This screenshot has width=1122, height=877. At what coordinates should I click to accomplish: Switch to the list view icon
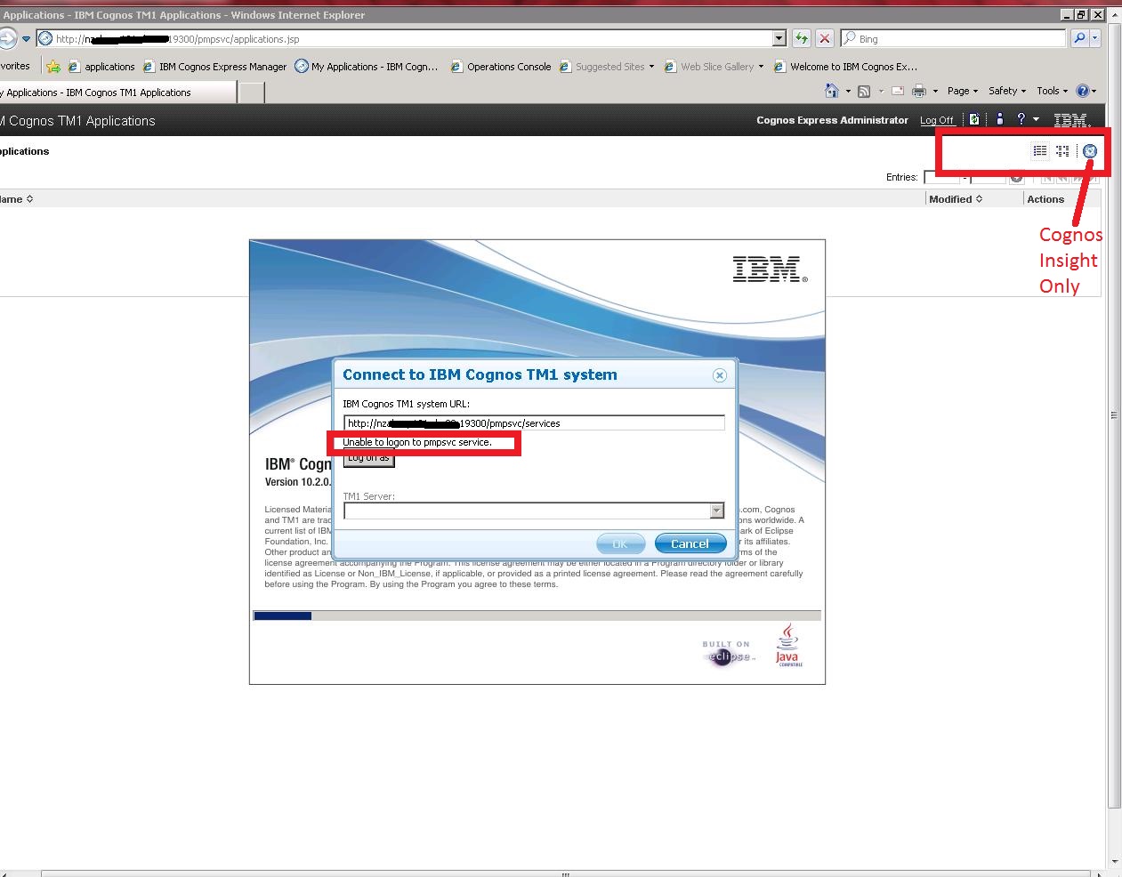(1039, 151)
